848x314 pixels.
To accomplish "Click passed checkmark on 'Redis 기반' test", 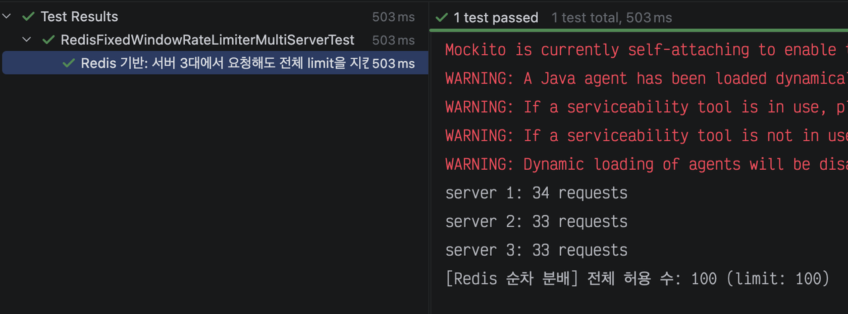I will [68, 63].
